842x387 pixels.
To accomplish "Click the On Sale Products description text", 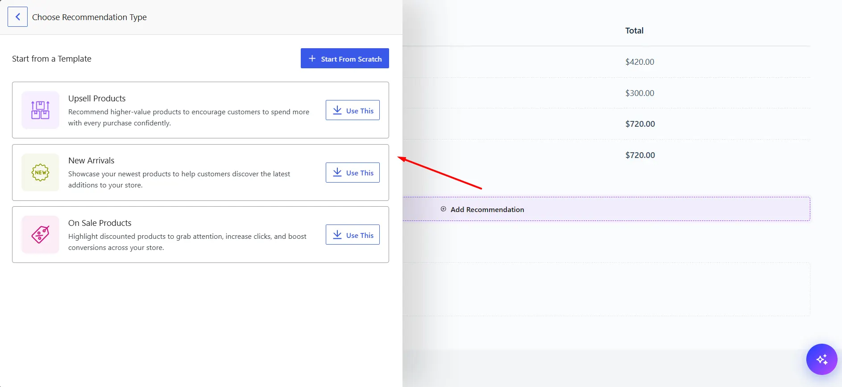I will pos(187,242).
